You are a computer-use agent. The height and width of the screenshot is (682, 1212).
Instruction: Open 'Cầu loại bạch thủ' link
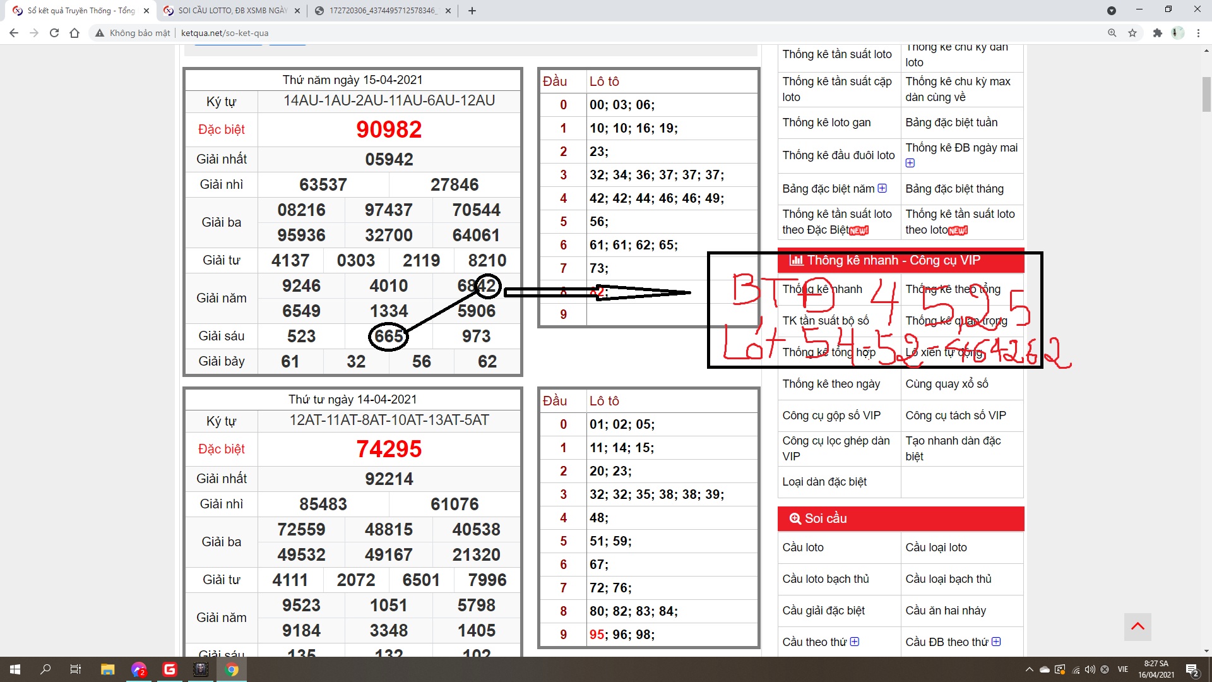click(x=948, y=579)
